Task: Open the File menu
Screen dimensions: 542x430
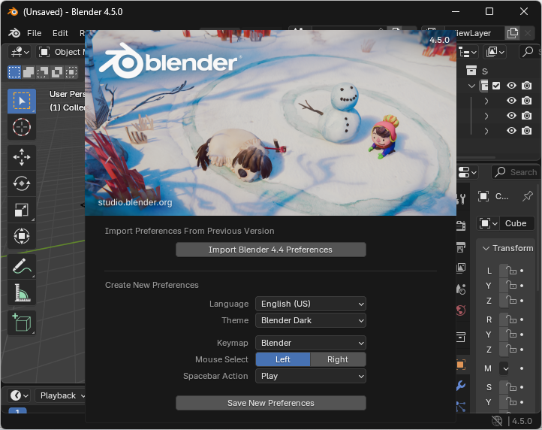Action: click(x=35, y=33)
